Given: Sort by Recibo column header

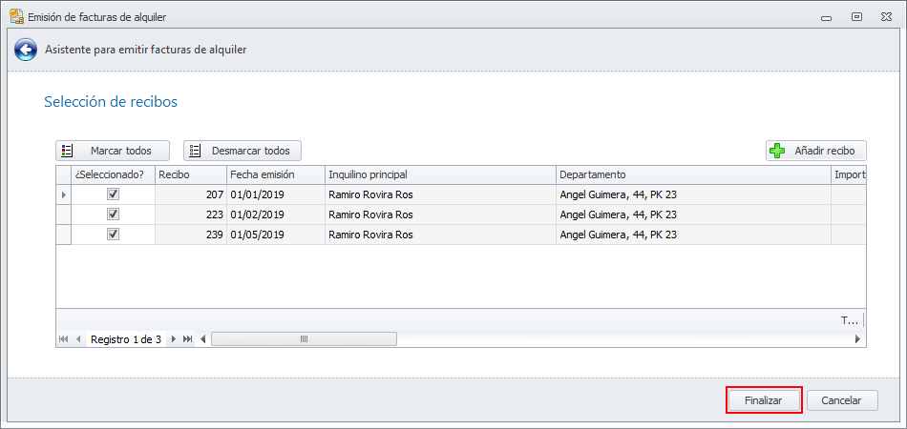Looking at the screenshot, I should click(x=191, y=174).
